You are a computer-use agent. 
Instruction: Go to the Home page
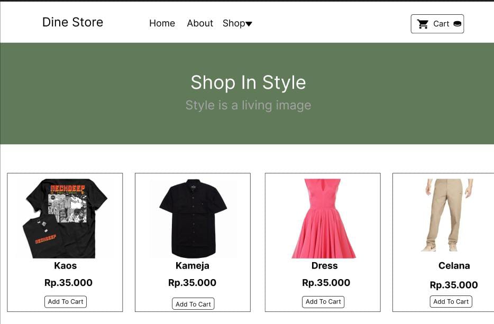click(162, 23)
